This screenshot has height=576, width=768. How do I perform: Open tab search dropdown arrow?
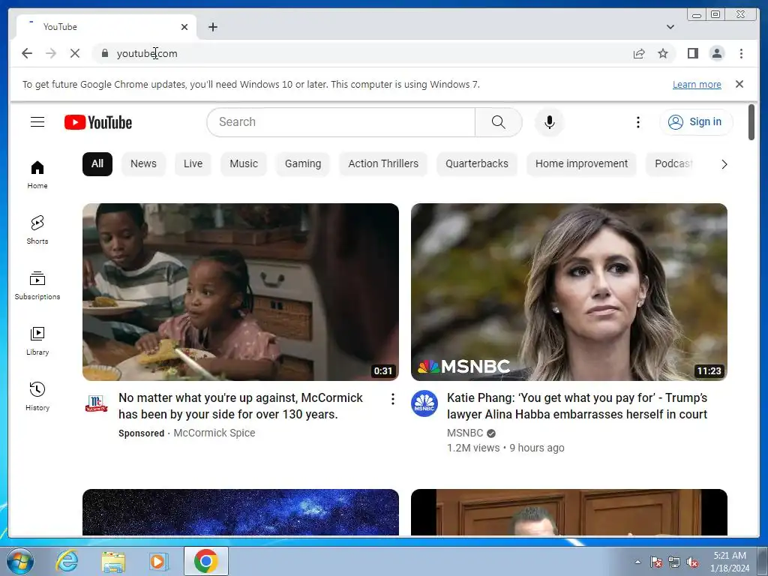coord(670,27)
